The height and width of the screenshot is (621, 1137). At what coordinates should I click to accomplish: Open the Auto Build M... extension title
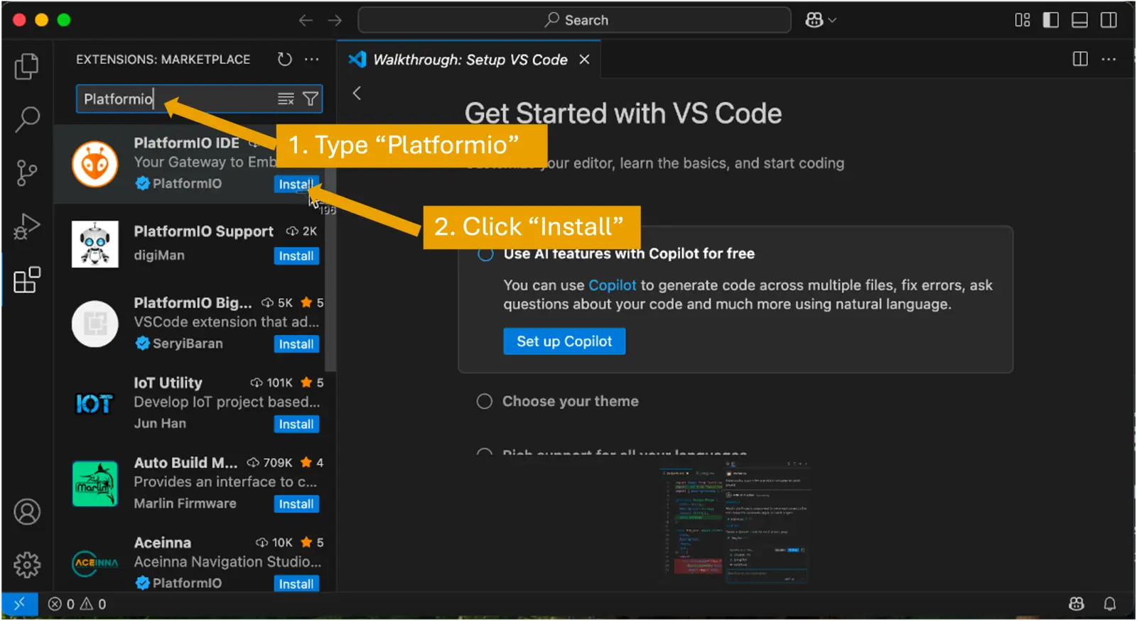tap(186, 463)
